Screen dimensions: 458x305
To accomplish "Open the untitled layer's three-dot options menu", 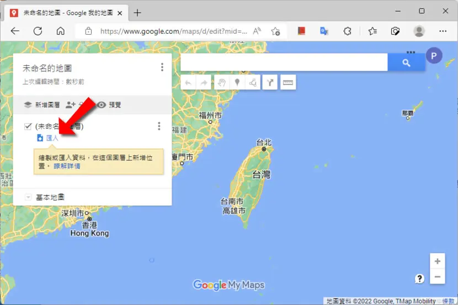I will tap(159, 126).
